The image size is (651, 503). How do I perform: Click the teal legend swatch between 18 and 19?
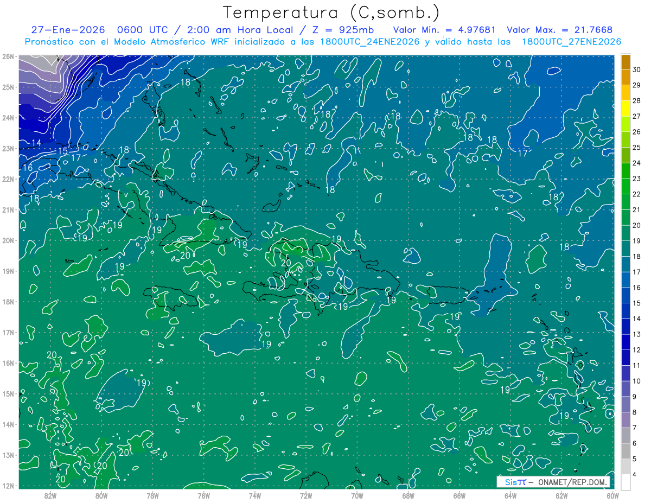tap(626, 249)
